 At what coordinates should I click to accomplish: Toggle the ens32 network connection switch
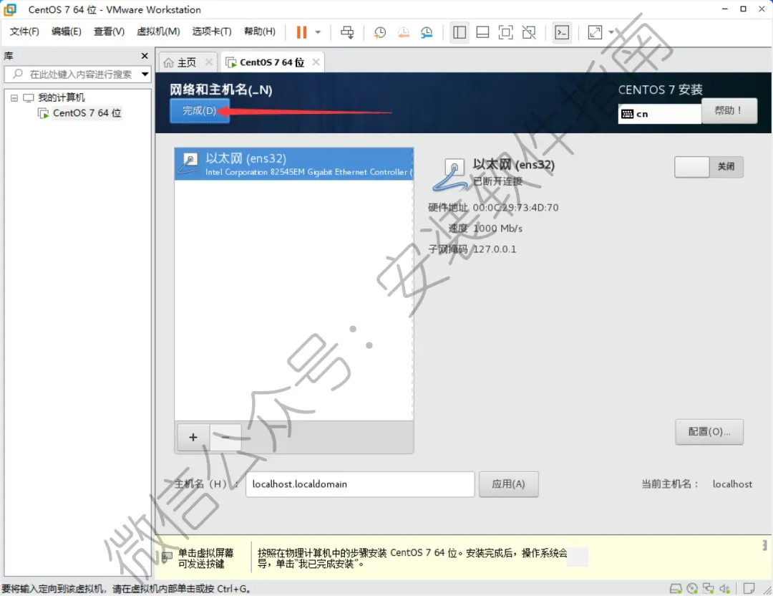tap(709, 167)
